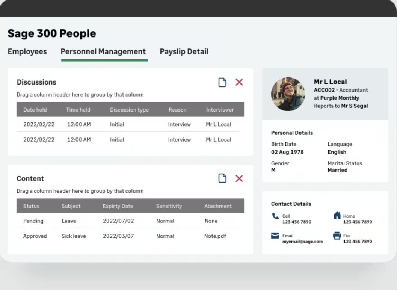Sort by Time held column header
Image resolution: width=397 pixels, height=290 pixels.
78,110
